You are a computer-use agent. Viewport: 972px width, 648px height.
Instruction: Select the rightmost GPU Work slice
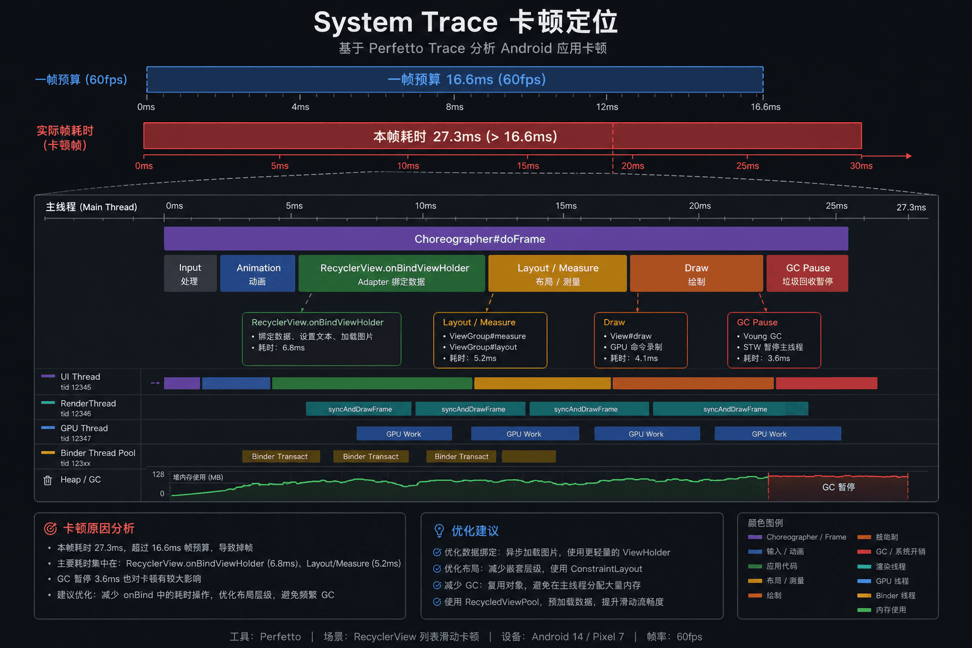pos(778,433)
